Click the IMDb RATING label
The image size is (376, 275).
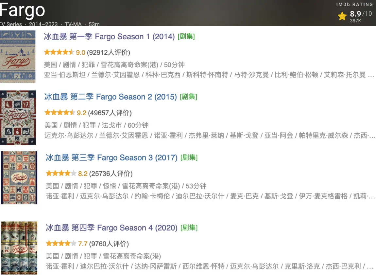pyautogui.click(x=354, y=4)
